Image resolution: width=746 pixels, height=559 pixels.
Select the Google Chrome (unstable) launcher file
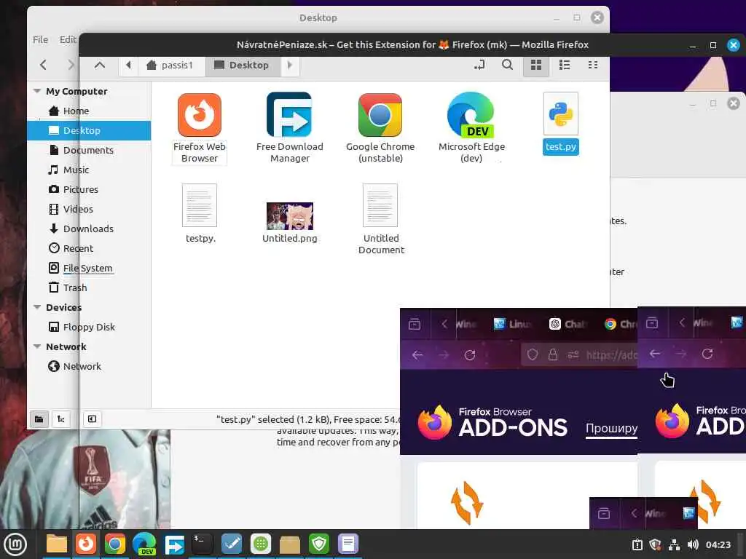coord(380,128)
